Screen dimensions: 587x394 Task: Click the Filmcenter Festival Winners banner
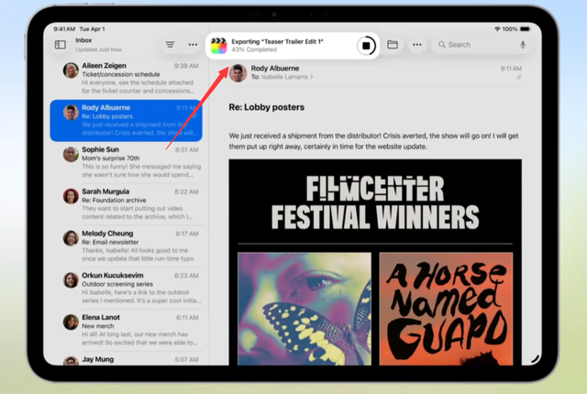(375, 202)
